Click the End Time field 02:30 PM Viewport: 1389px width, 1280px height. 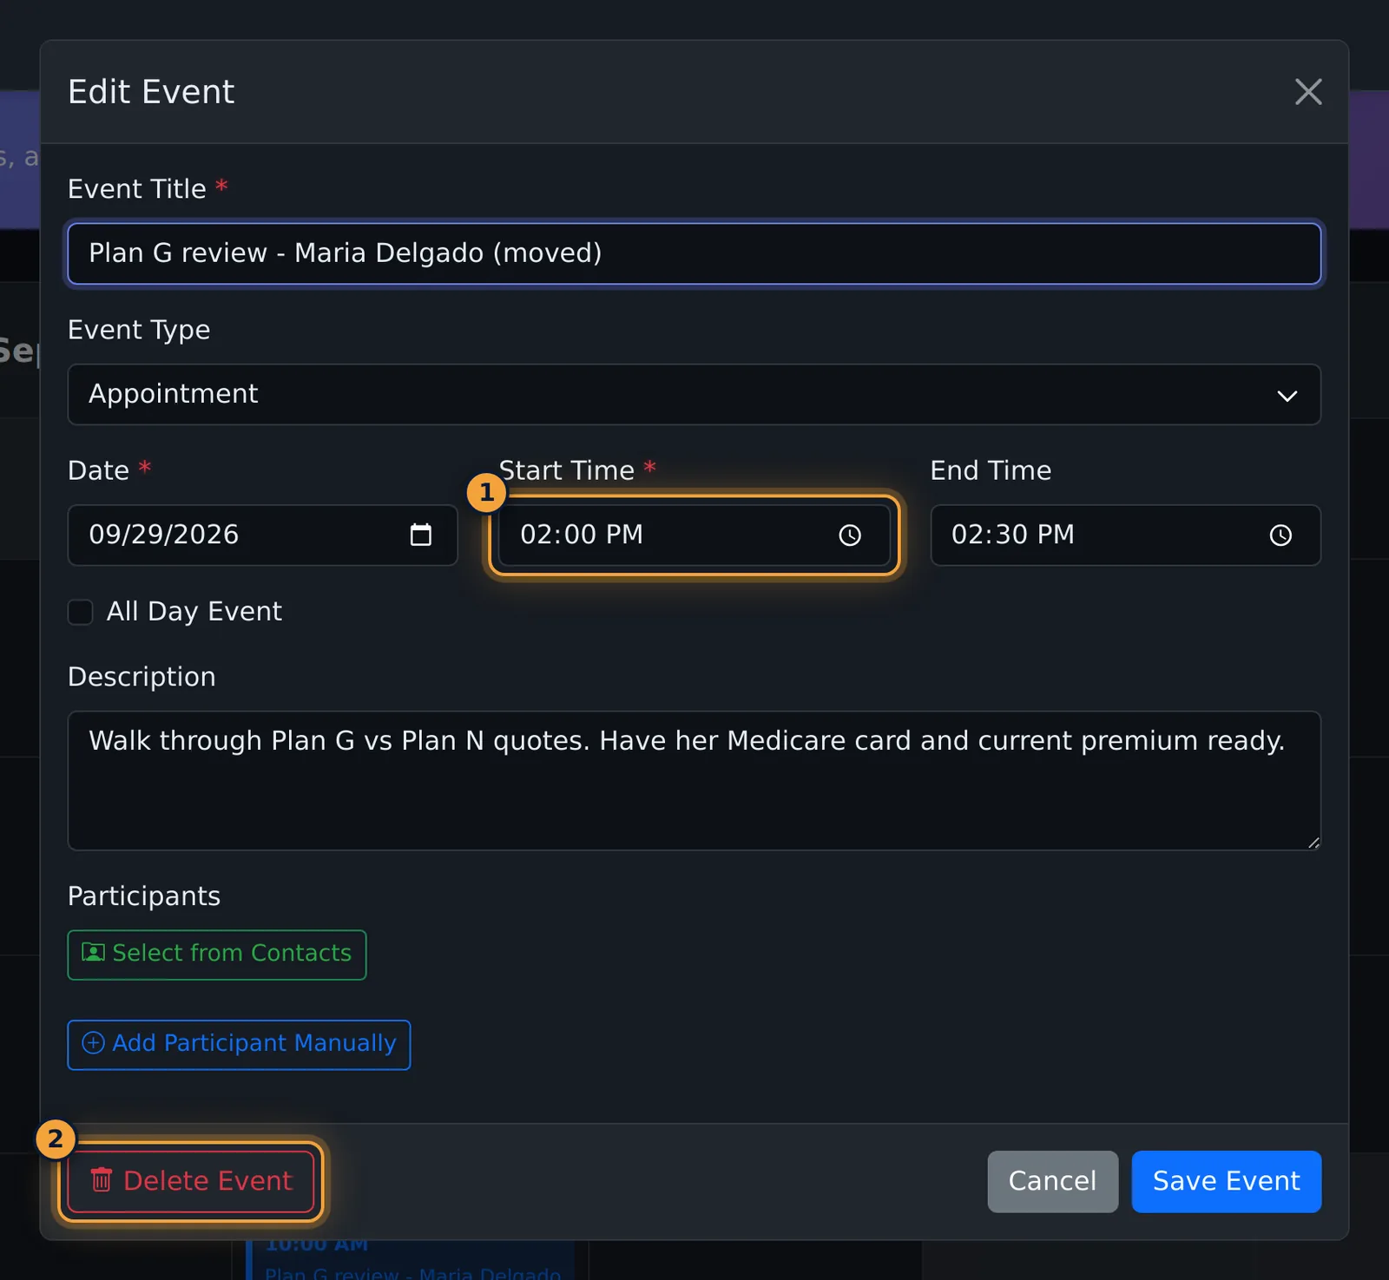coord(1126,535)
